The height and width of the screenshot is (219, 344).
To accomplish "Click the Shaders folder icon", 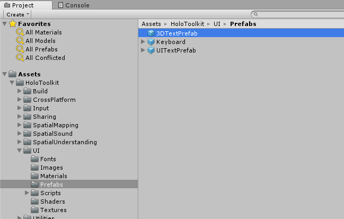I will click(x=35, y=202).
